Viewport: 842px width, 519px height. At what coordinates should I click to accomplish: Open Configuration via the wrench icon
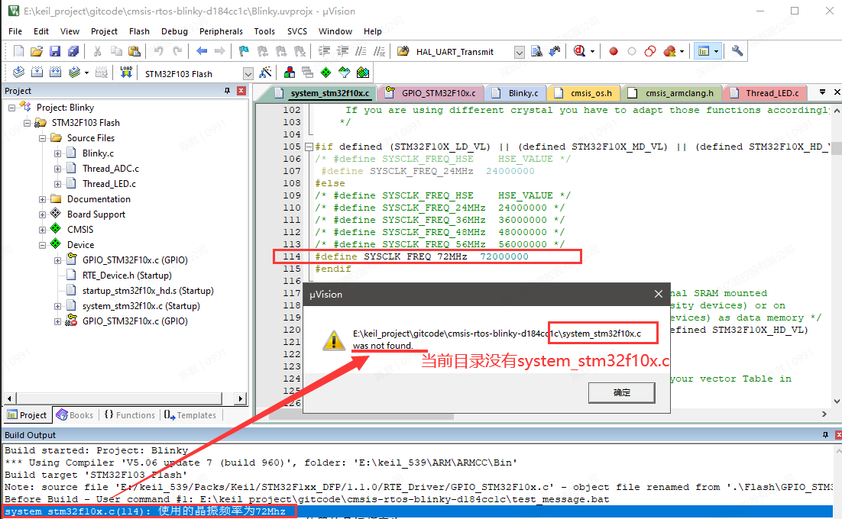pos(737,52)
